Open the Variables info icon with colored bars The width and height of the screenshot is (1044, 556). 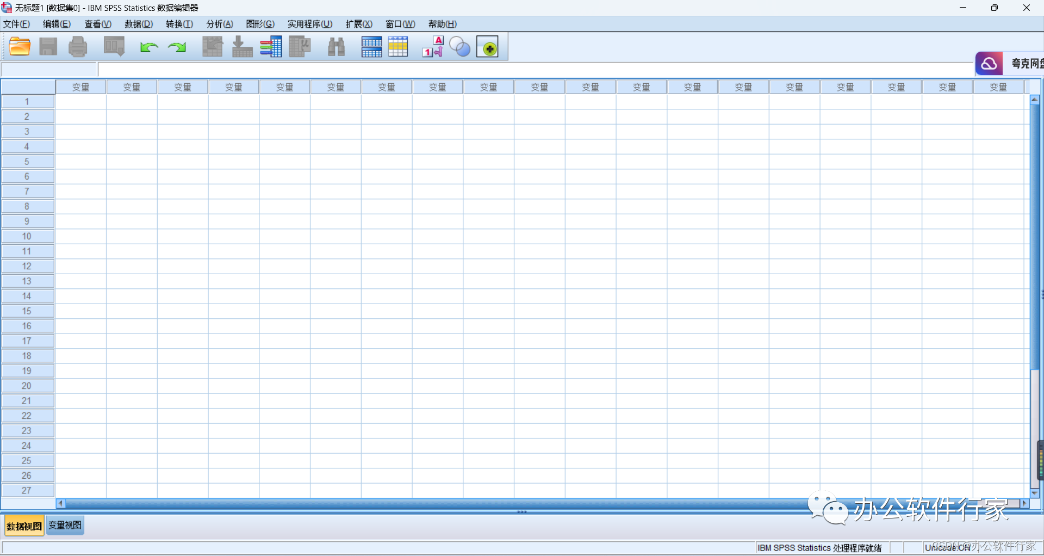(x=271, y=47)
